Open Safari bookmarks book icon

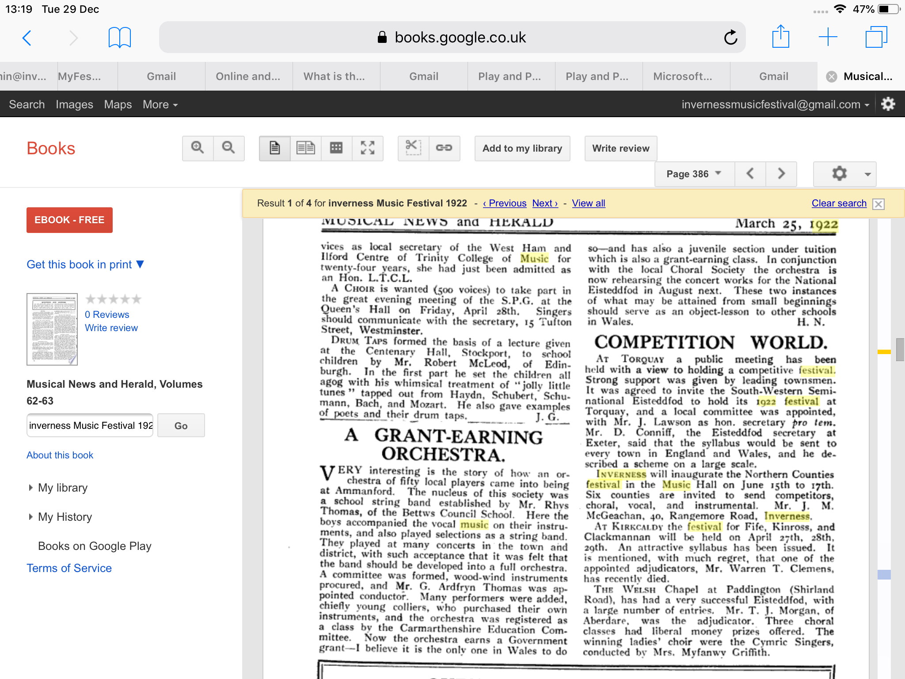click(x=120, y=38)
